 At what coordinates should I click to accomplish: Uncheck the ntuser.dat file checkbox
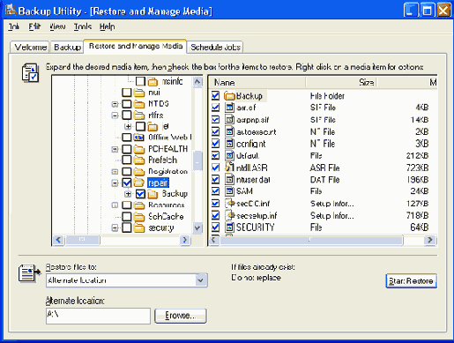[x=215, y=179]
